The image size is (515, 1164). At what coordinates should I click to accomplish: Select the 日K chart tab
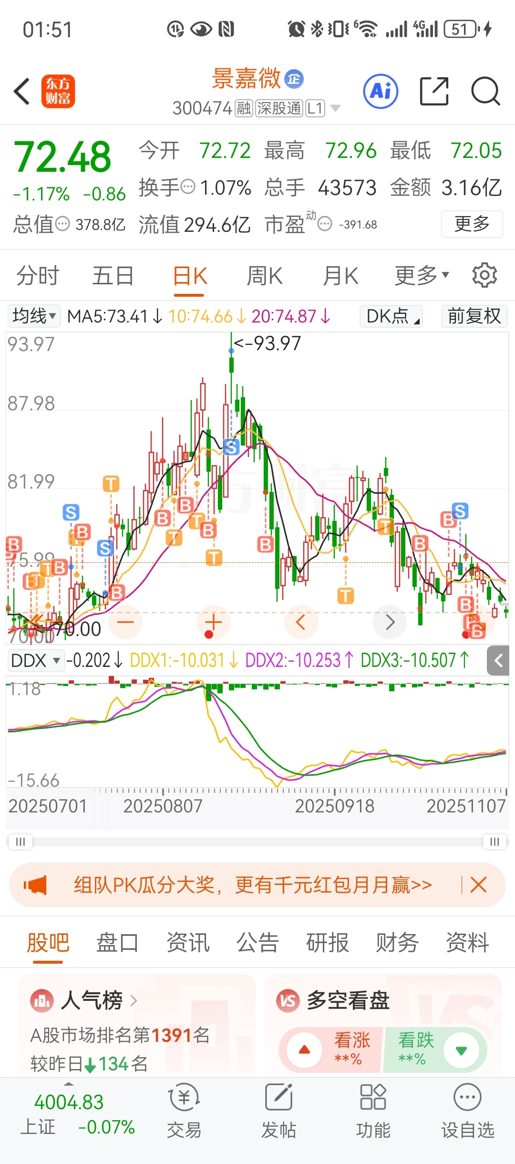190,276
